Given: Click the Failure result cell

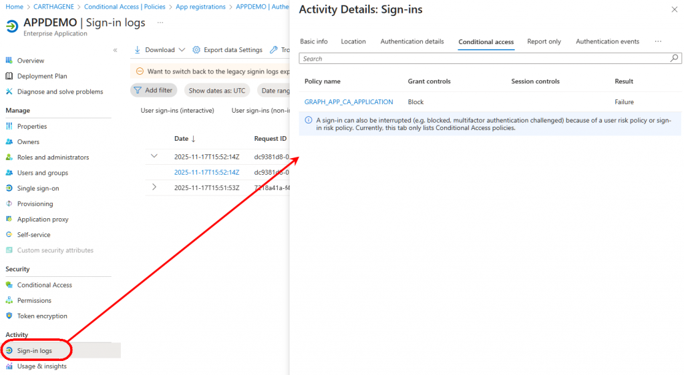Looking at the screenshot, I should click(625, 102).
